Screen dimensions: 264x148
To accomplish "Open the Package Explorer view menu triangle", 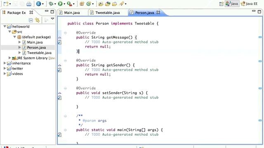I will click(52, 18).
